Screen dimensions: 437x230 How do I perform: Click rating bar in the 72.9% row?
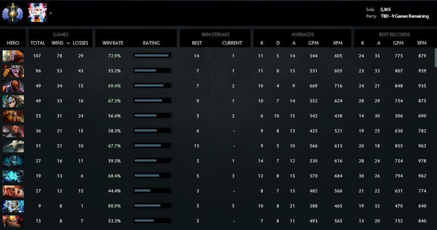click(x=152, y=56)
